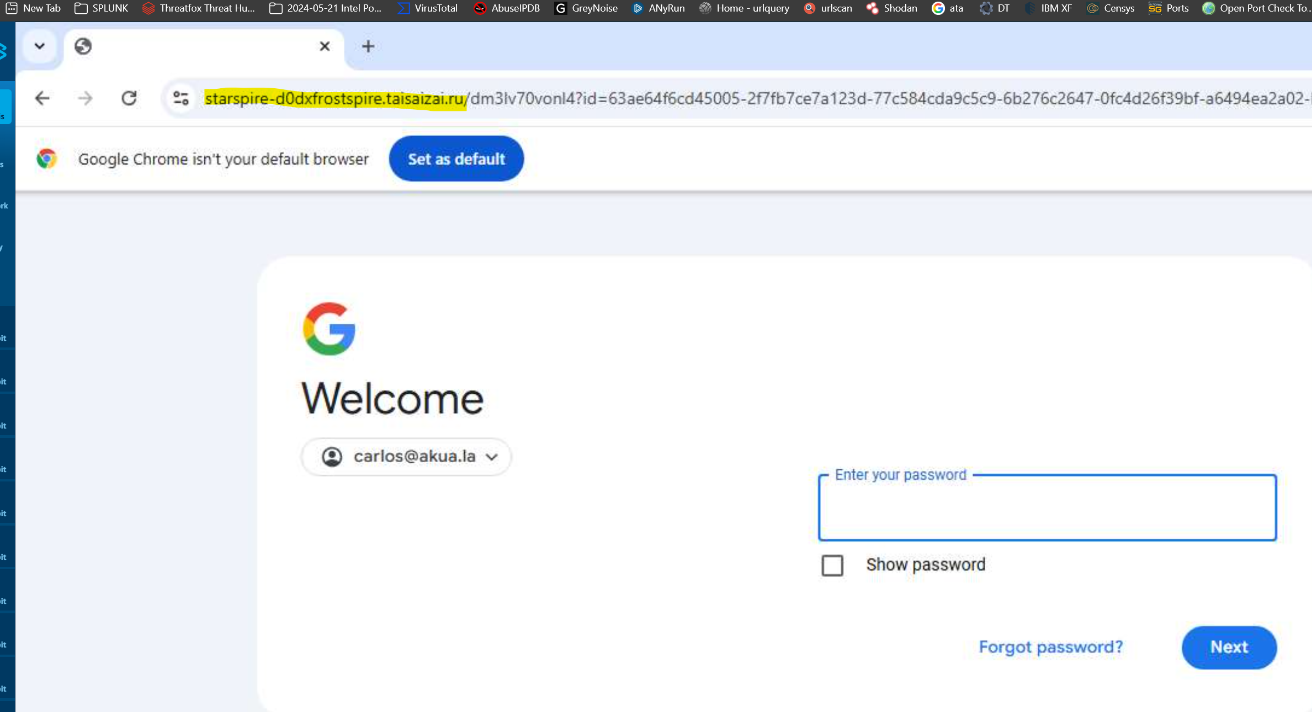Click the new tab plus icon
This screenshot has width=1312, height=712.
tap(368, 46)
